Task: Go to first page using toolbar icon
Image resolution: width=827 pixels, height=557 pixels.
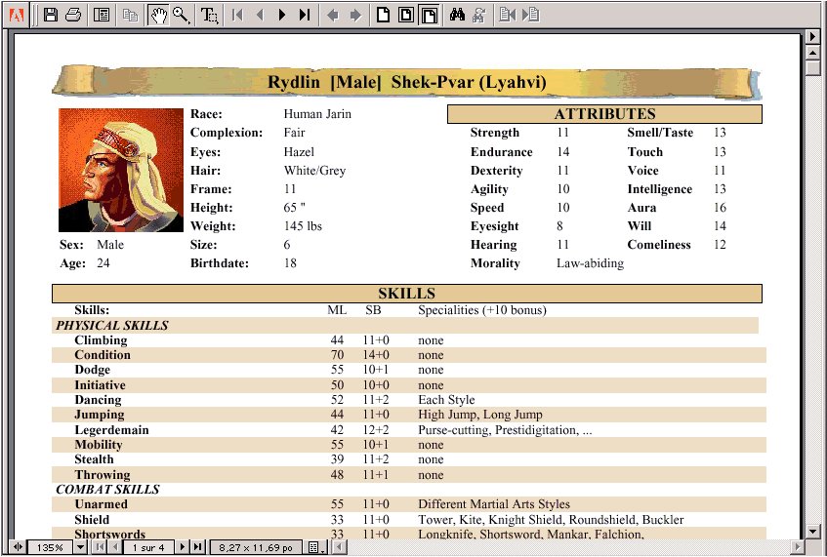Action: click(238, 15)
